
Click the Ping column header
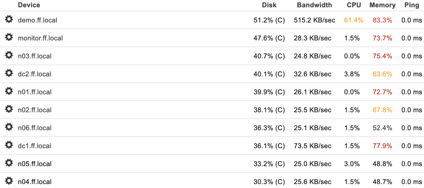(x=412, y=5)
